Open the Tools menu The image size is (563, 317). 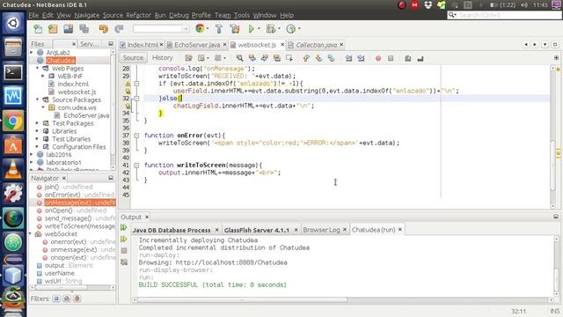(242, 15)
